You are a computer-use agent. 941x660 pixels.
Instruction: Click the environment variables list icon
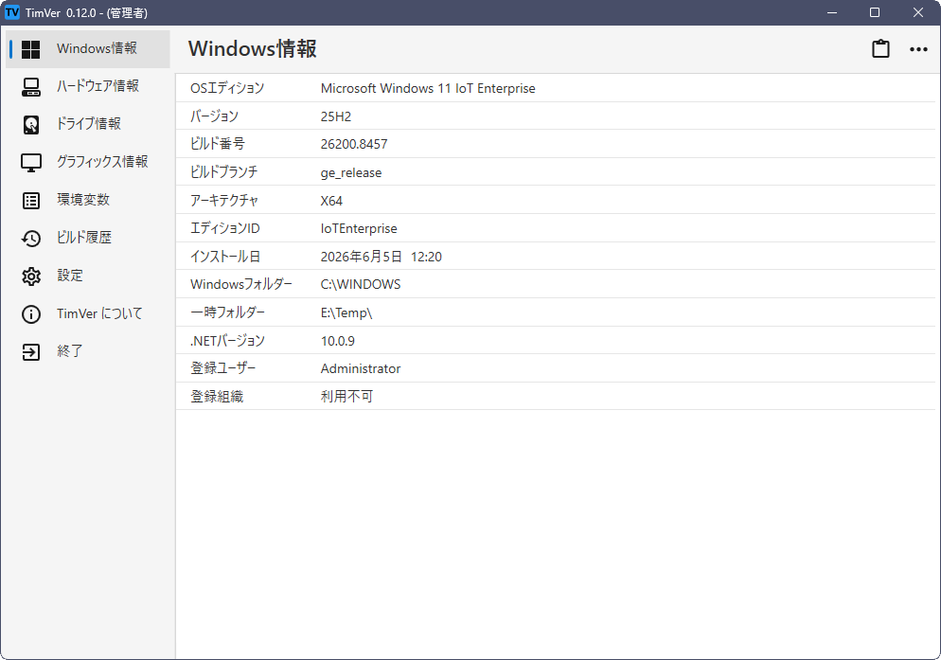(x=30, y=201)
